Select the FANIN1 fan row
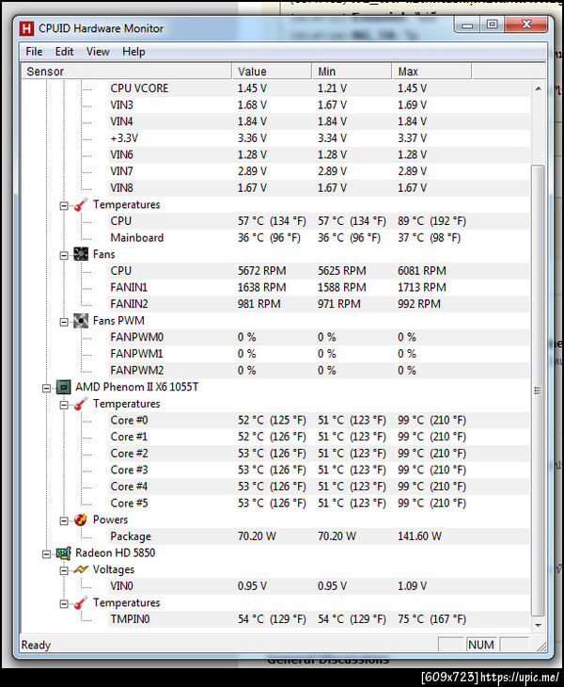The height and width of the screenshot is (687, 564). point(319,287)
